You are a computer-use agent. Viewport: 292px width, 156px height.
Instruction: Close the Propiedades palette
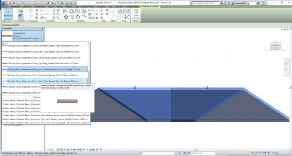42,28
